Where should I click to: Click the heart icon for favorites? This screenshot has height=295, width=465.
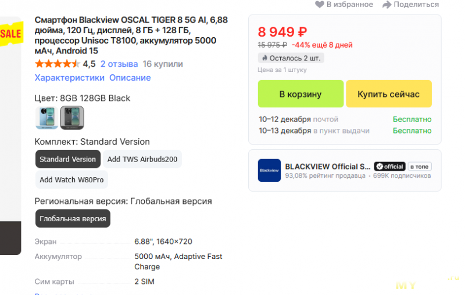coord(319,5)
